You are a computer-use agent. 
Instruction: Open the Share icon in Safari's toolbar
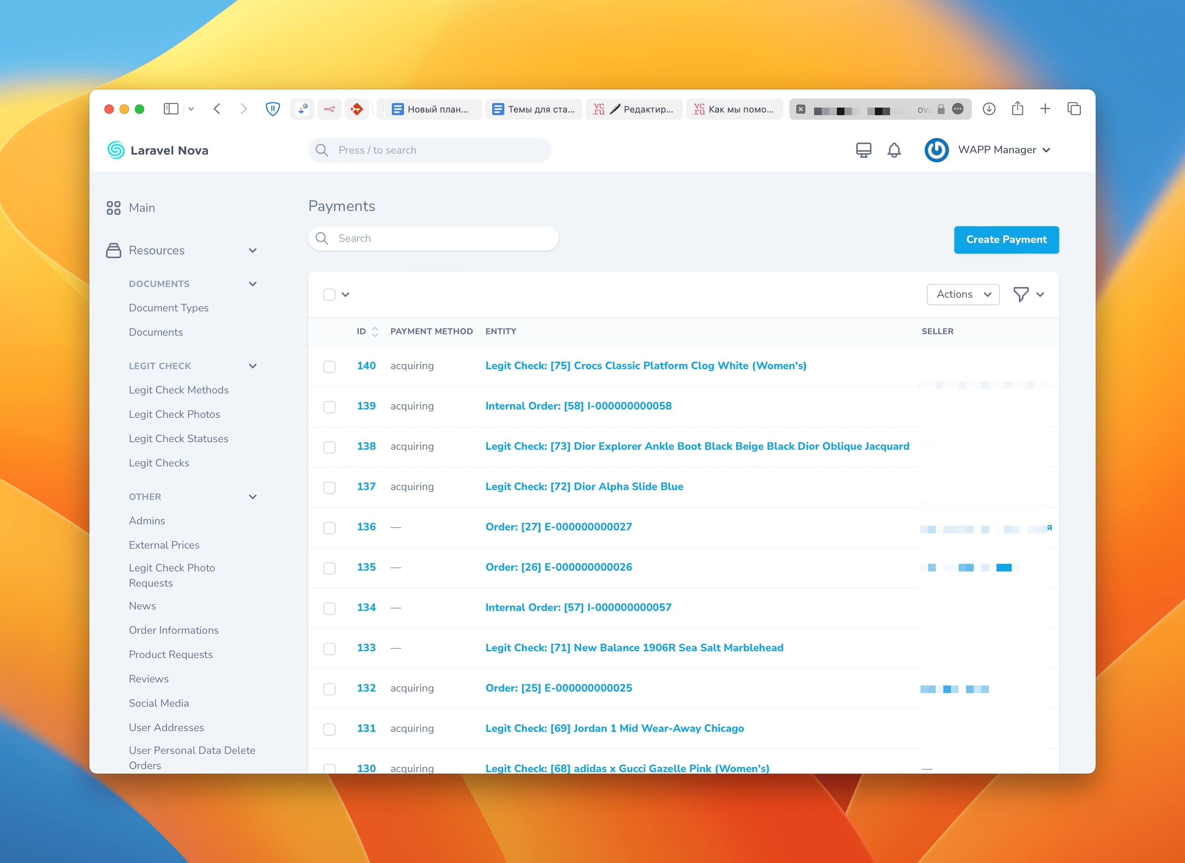point(1017,108)
